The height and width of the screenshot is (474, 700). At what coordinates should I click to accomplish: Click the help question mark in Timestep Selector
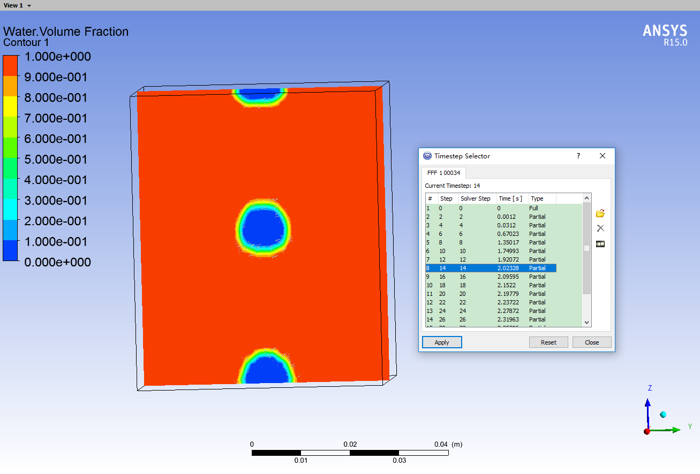[x=578, y=156]
